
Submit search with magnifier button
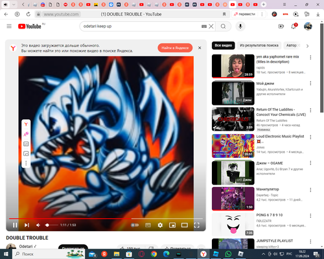pyautogui.click(x=224, y=27)
